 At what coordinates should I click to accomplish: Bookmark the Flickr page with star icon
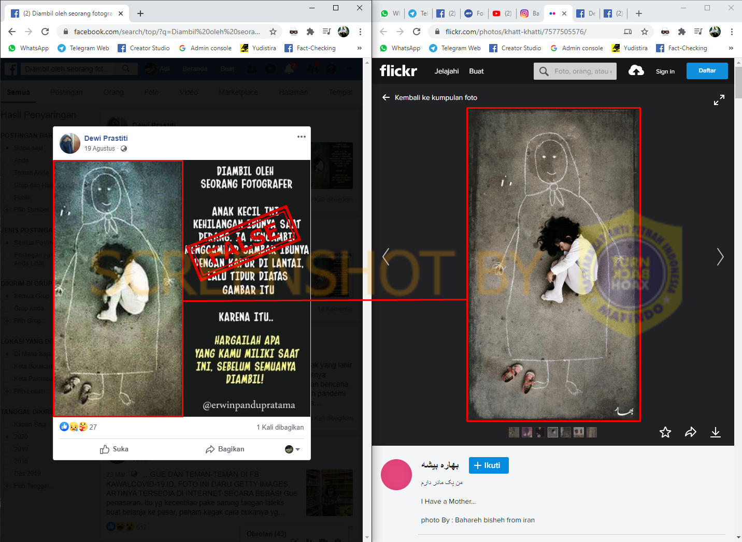(645, 32)
